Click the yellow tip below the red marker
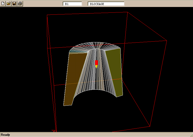193x137 pixels. pyautogui.click(x=96, y=67)
